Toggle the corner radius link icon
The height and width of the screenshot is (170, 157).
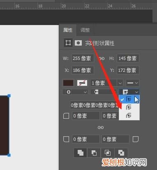click(101, 128)
